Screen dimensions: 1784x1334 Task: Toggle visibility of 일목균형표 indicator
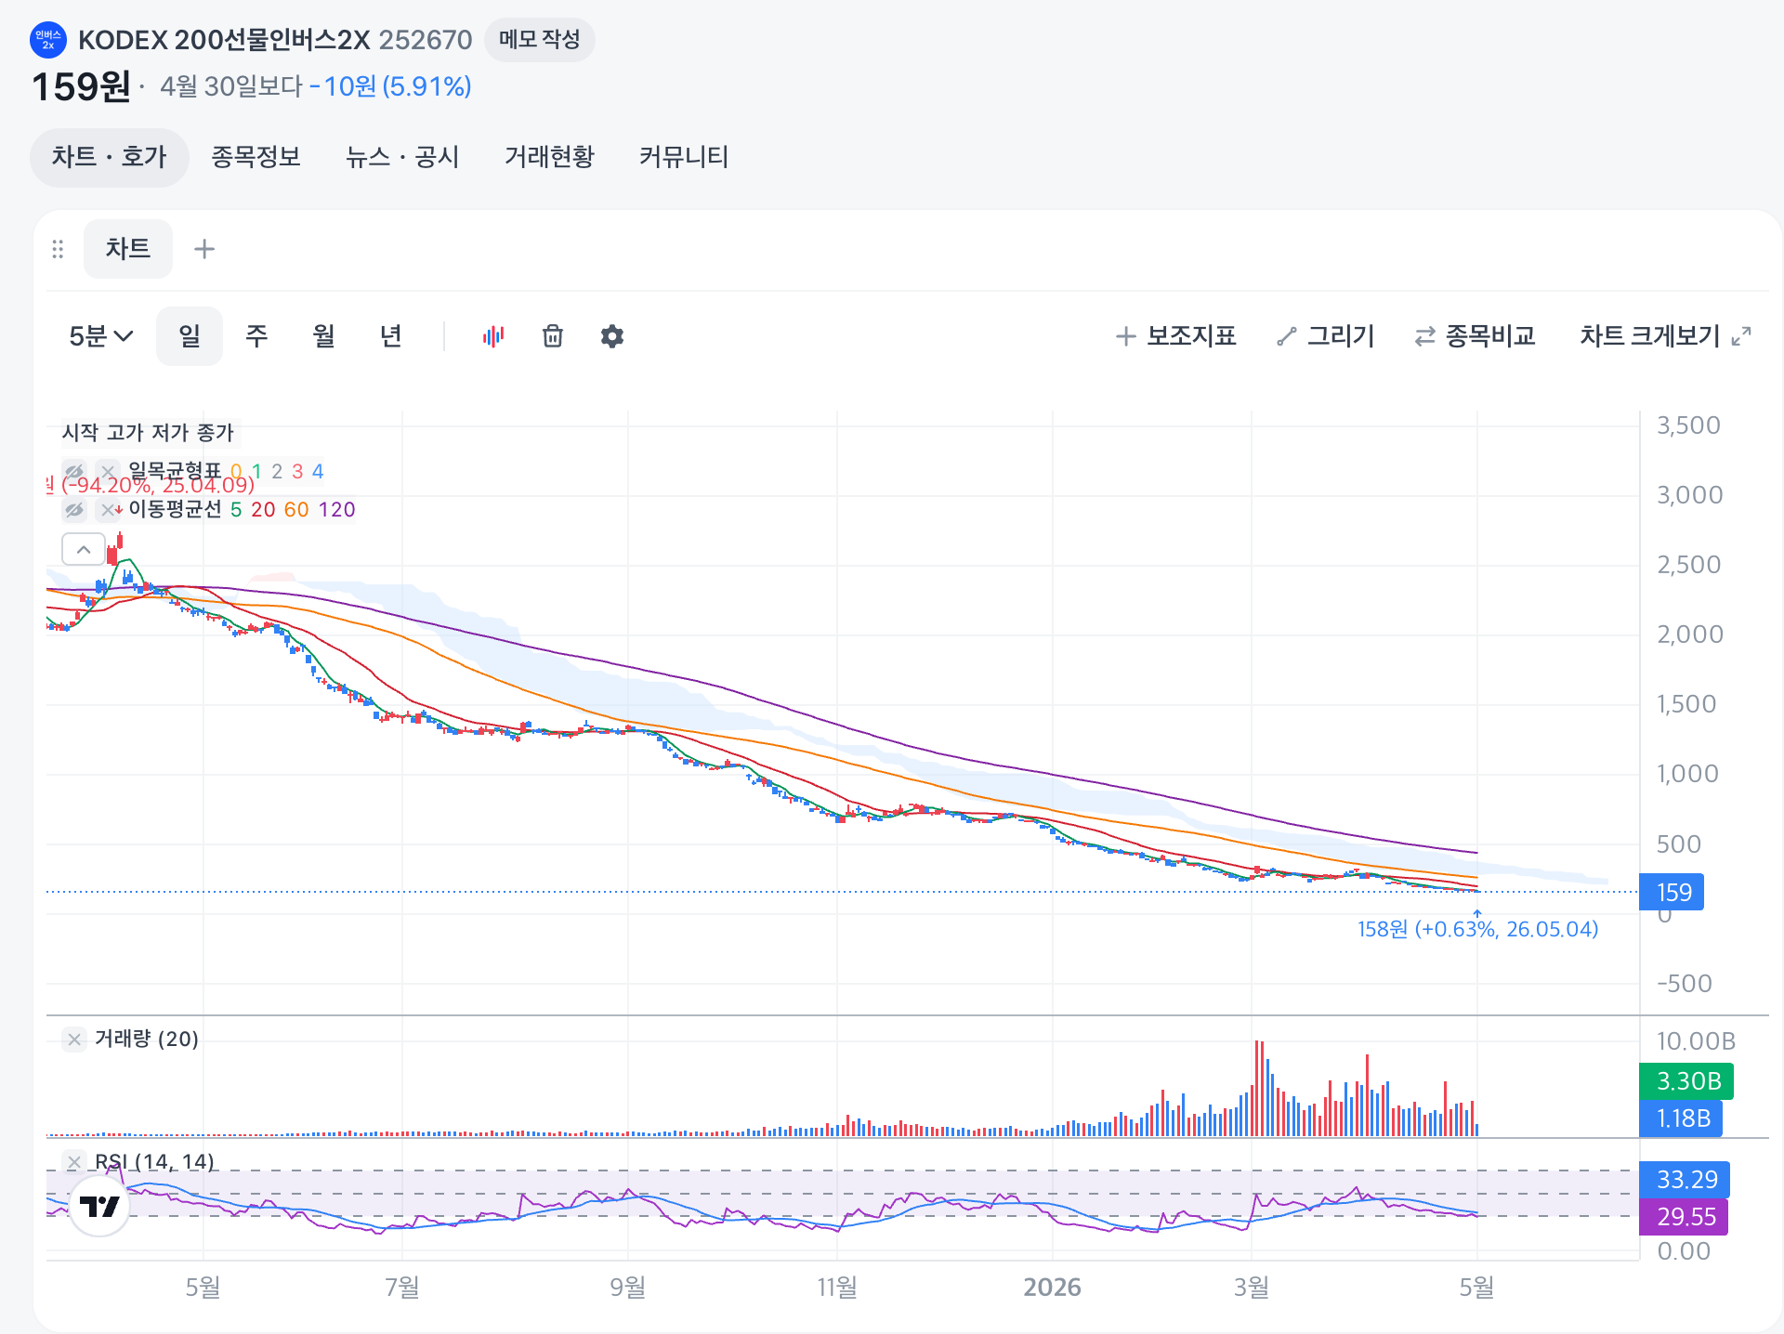click(x=74, y=471)
